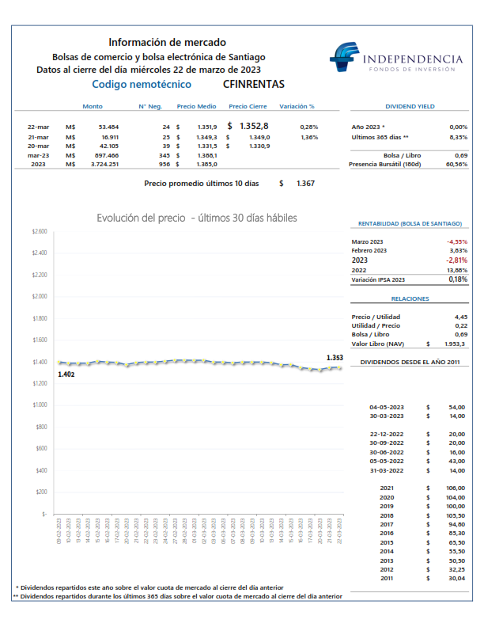This screenshot has height=627, width=484.
Task: Select the 2023 return value -2,81%
Action: pyautogui.click(x=456, y=260)
